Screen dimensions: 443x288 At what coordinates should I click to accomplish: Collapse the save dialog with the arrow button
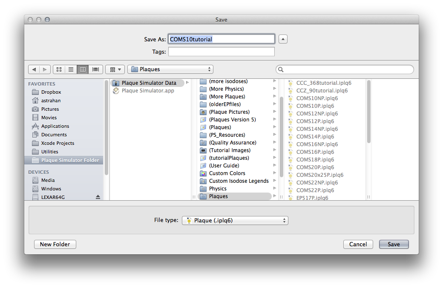(x=283, y=39)
